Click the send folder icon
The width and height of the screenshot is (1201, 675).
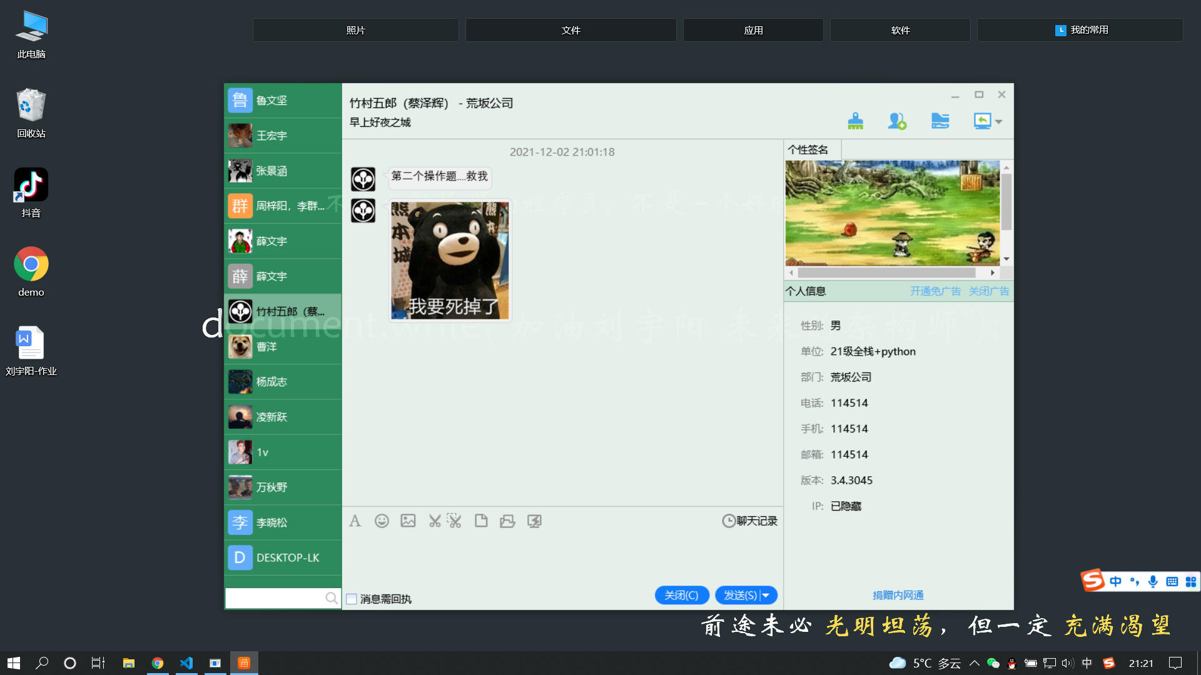pyautogui.click(x=507, y=521)
